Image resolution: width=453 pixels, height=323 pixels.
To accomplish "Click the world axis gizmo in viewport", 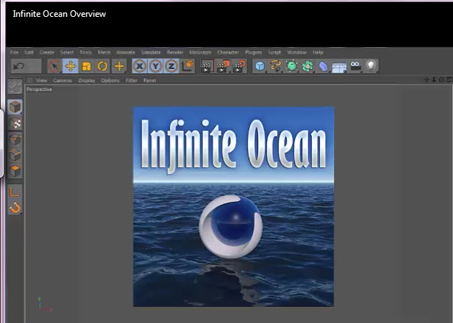I will [x=44, y=304].
